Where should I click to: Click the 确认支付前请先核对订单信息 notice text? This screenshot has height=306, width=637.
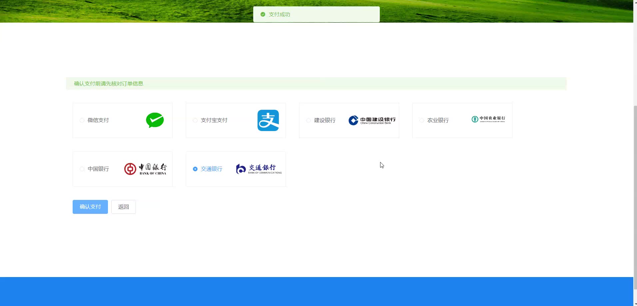click(109, 83)
